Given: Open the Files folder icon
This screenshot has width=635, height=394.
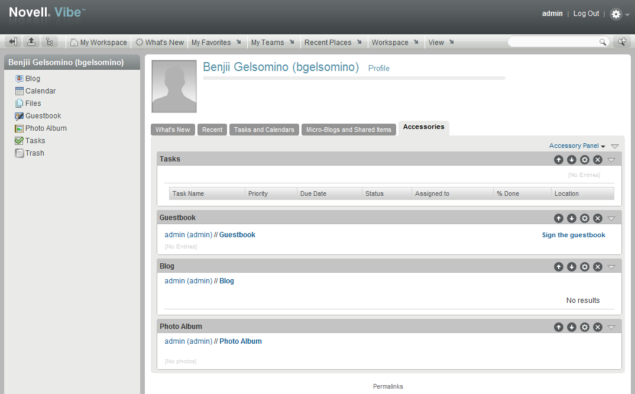Looking at the screenshot, I should (20, 103).
